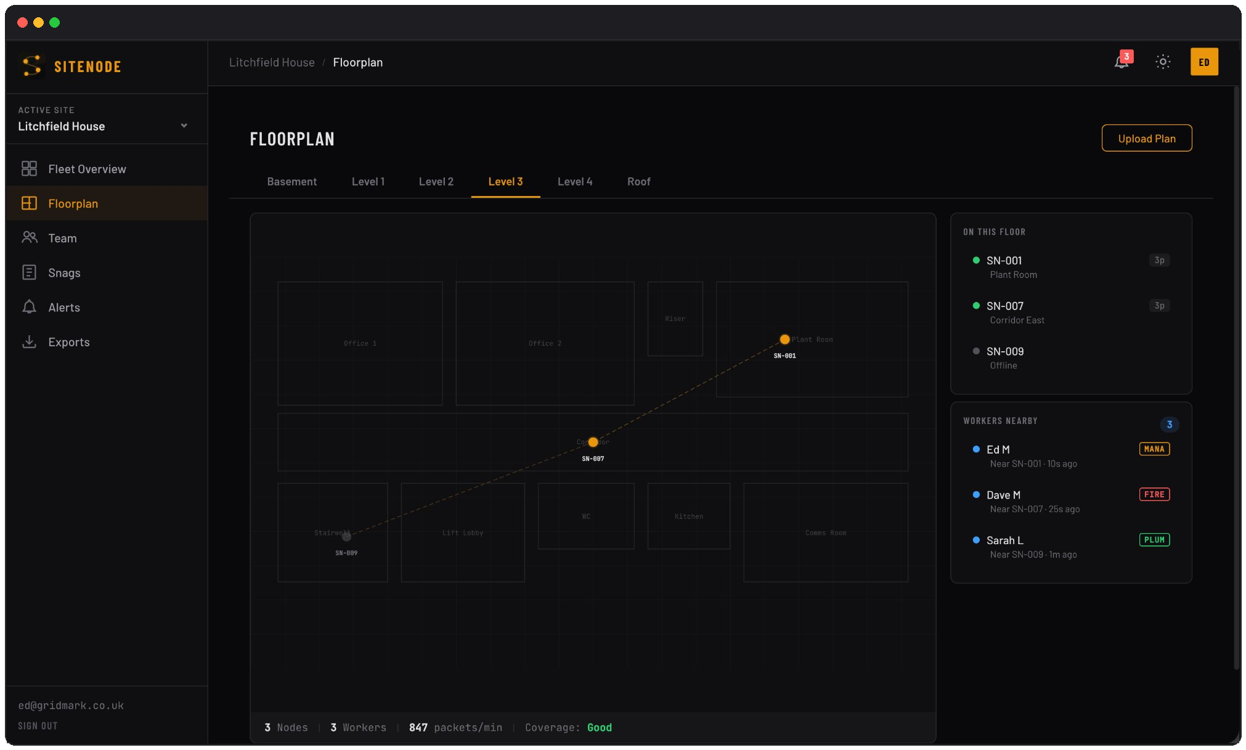
Task: Click the Upload Plan button
Action: click(1146, 139)
